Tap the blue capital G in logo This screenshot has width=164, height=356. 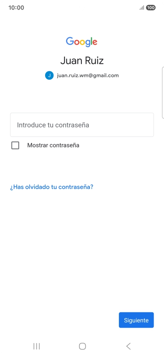click(x=70, y=41)
